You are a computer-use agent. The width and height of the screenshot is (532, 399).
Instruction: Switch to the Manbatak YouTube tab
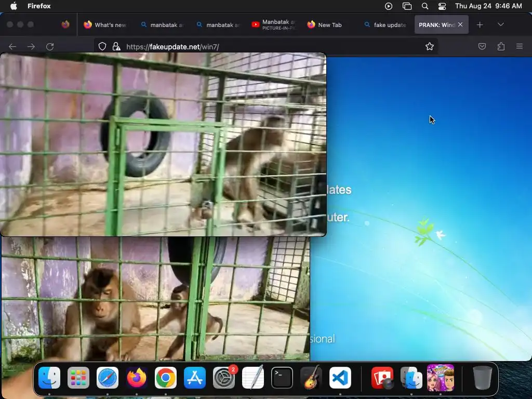pos(274,25)
